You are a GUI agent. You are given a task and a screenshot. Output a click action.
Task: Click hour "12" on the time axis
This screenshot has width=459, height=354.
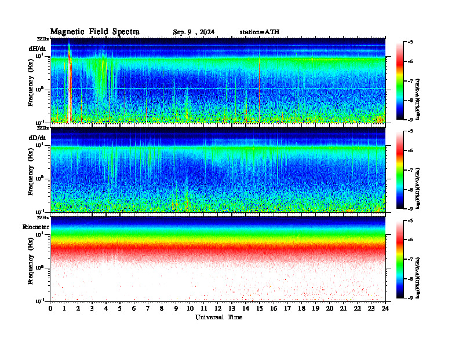(x=218, y=309)
